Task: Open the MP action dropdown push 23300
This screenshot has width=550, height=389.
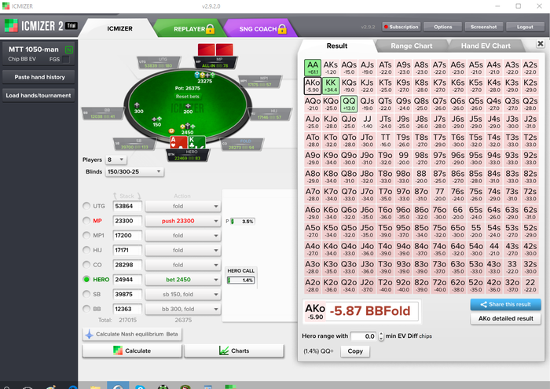Action: coord(183,221)
